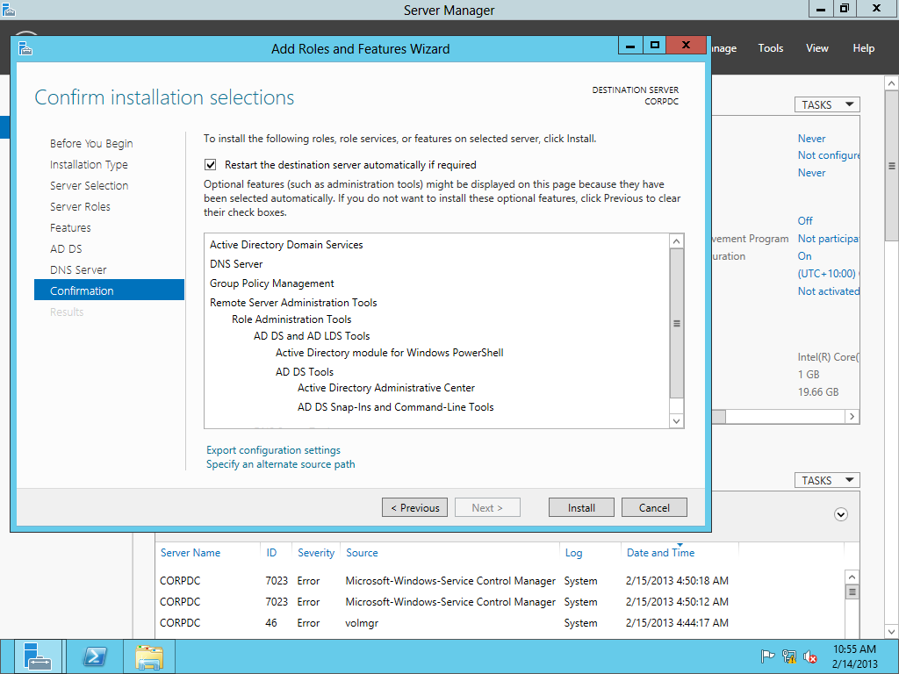The image size is (899, 674).
Task: Click Specify an alternate source path link
Action: tap(280, 464)
